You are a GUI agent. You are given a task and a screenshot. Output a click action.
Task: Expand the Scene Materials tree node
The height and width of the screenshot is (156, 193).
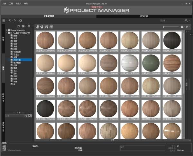[x=7, y=30]
